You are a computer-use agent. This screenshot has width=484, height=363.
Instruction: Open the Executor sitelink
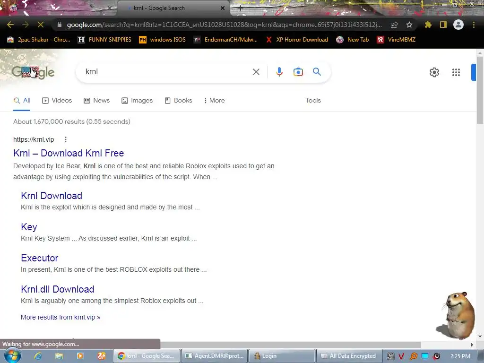tap(40, 258)
